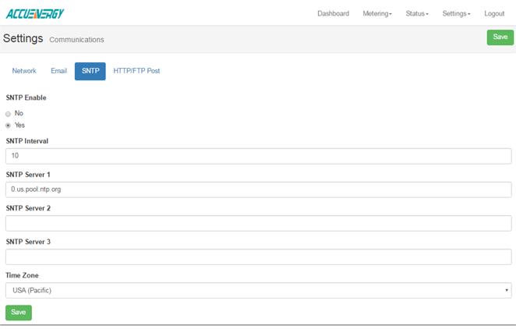Focus the SNTP Server 2 field

[258, 224]
